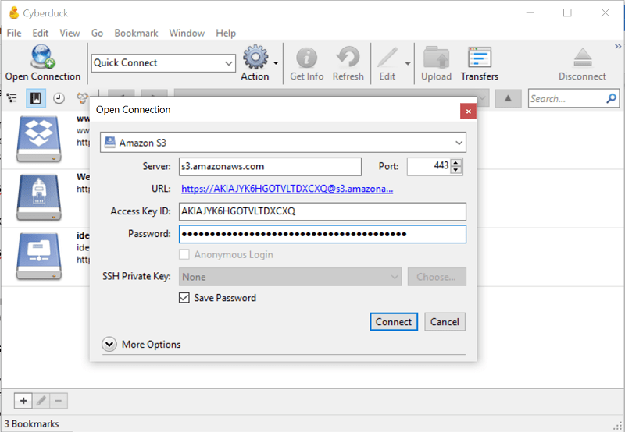Screen dimensions: 625x432
Task: Select the Dropbox bookmark drive icon
Action: [x=38, y=139]
